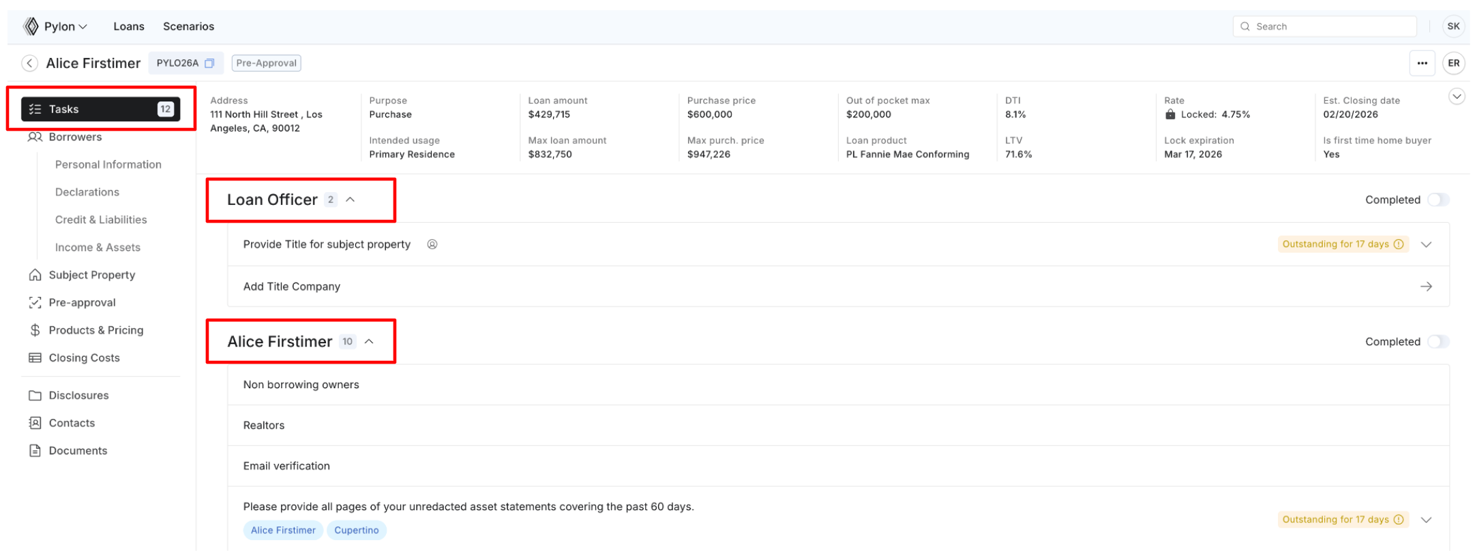The height and width of the screenshot is (553, 1473).
Task: Open the three-dot more options menu
Action: point(1422,63)
